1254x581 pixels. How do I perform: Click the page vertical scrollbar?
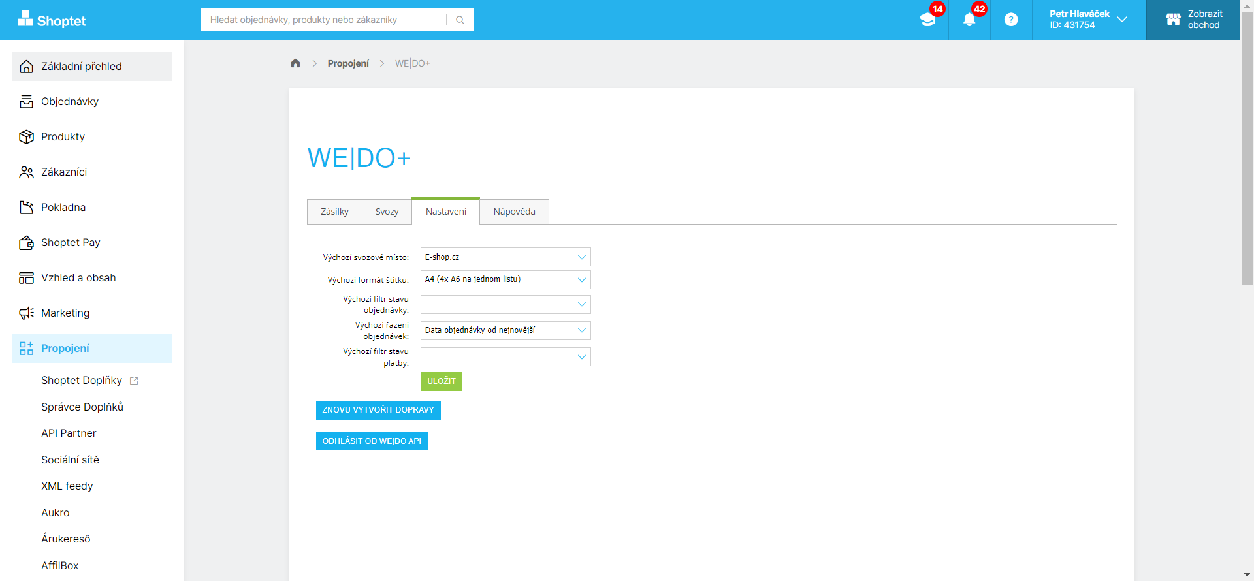1247,149
